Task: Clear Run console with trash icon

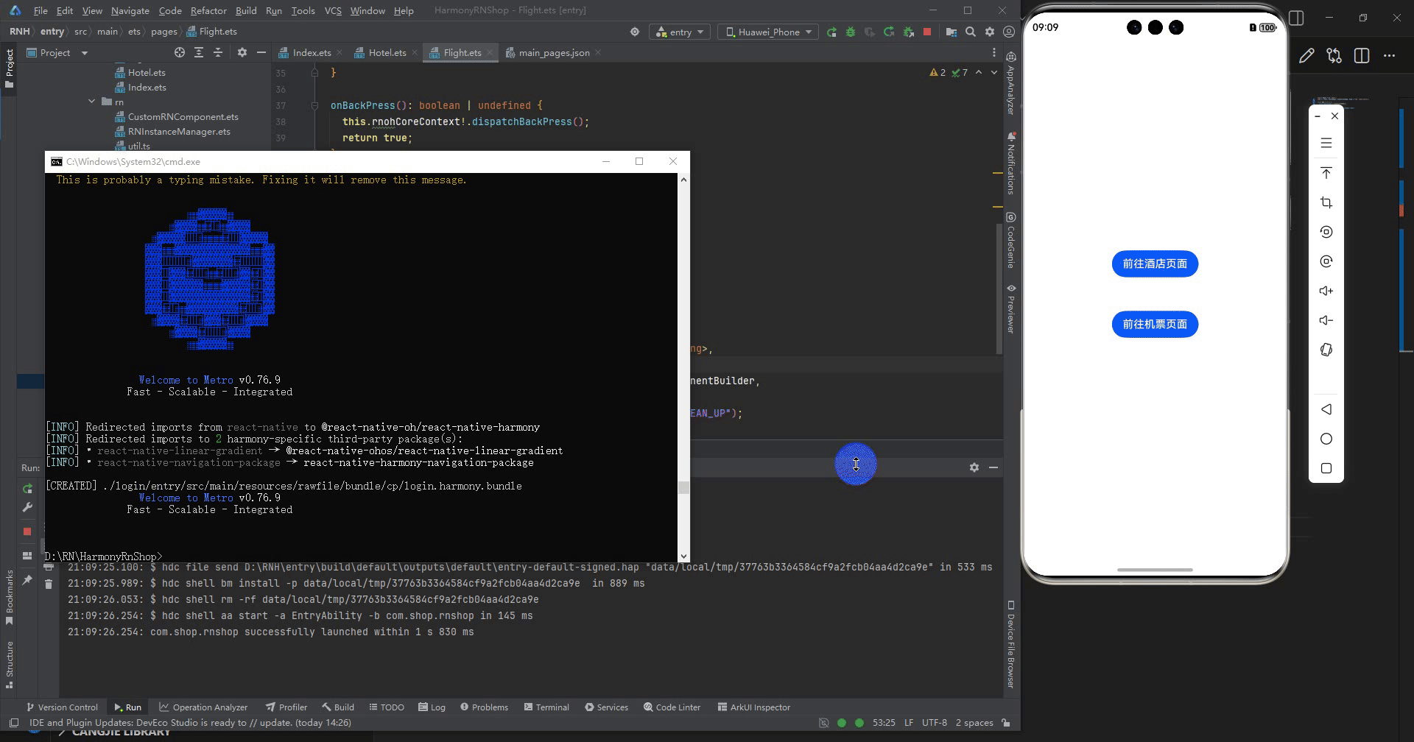Action: 49,584
